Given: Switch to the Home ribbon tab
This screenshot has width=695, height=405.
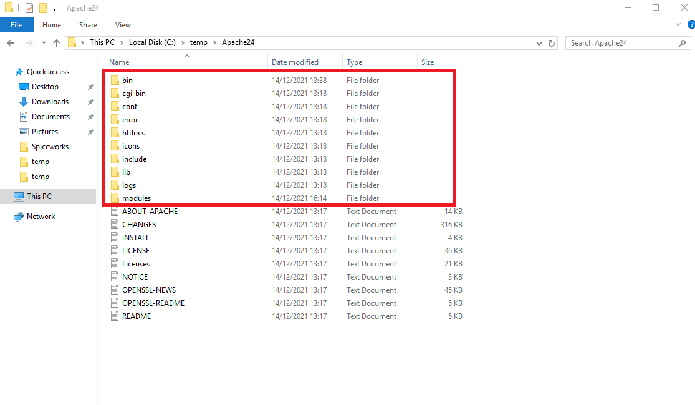Looking at the screenshot, I should coord(51,25).
